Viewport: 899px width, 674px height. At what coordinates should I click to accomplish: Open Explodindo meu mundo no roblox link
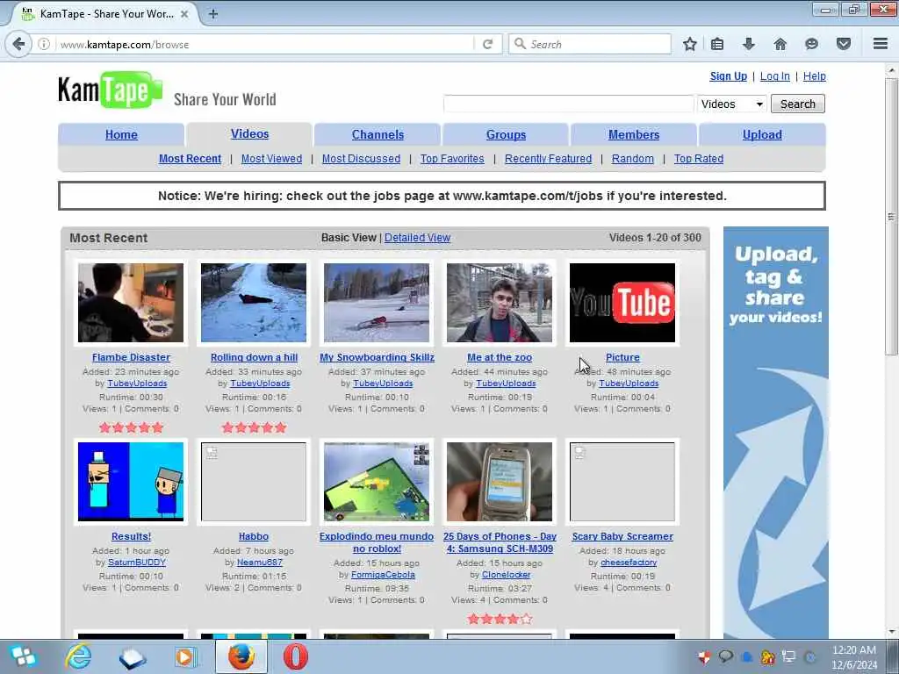(x=377, y=542)
